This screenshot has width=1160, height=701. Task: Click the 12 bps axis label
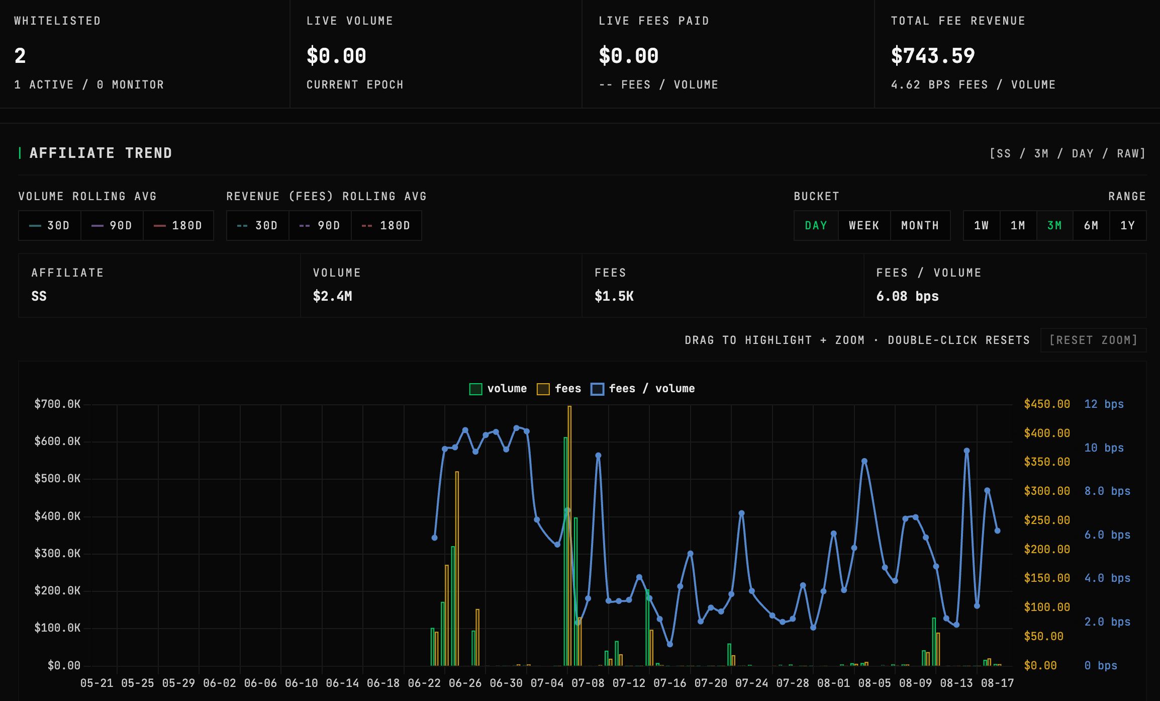coord(1104,404)
